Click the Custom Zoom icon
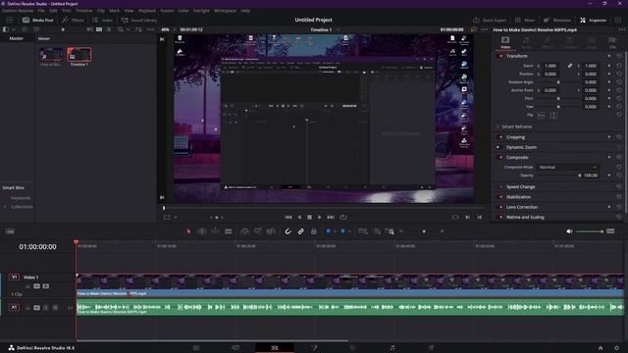 [390, 231]
